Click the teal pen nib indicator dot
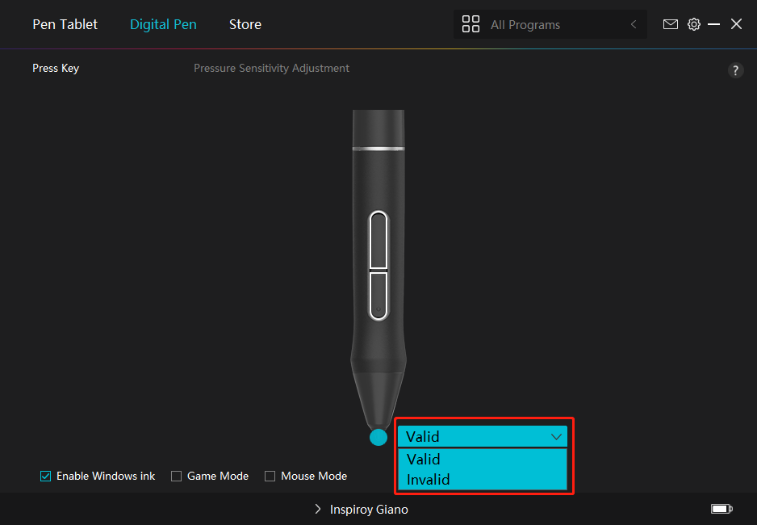The width and height of the screenshot is (757, 525). click(378, 437)
